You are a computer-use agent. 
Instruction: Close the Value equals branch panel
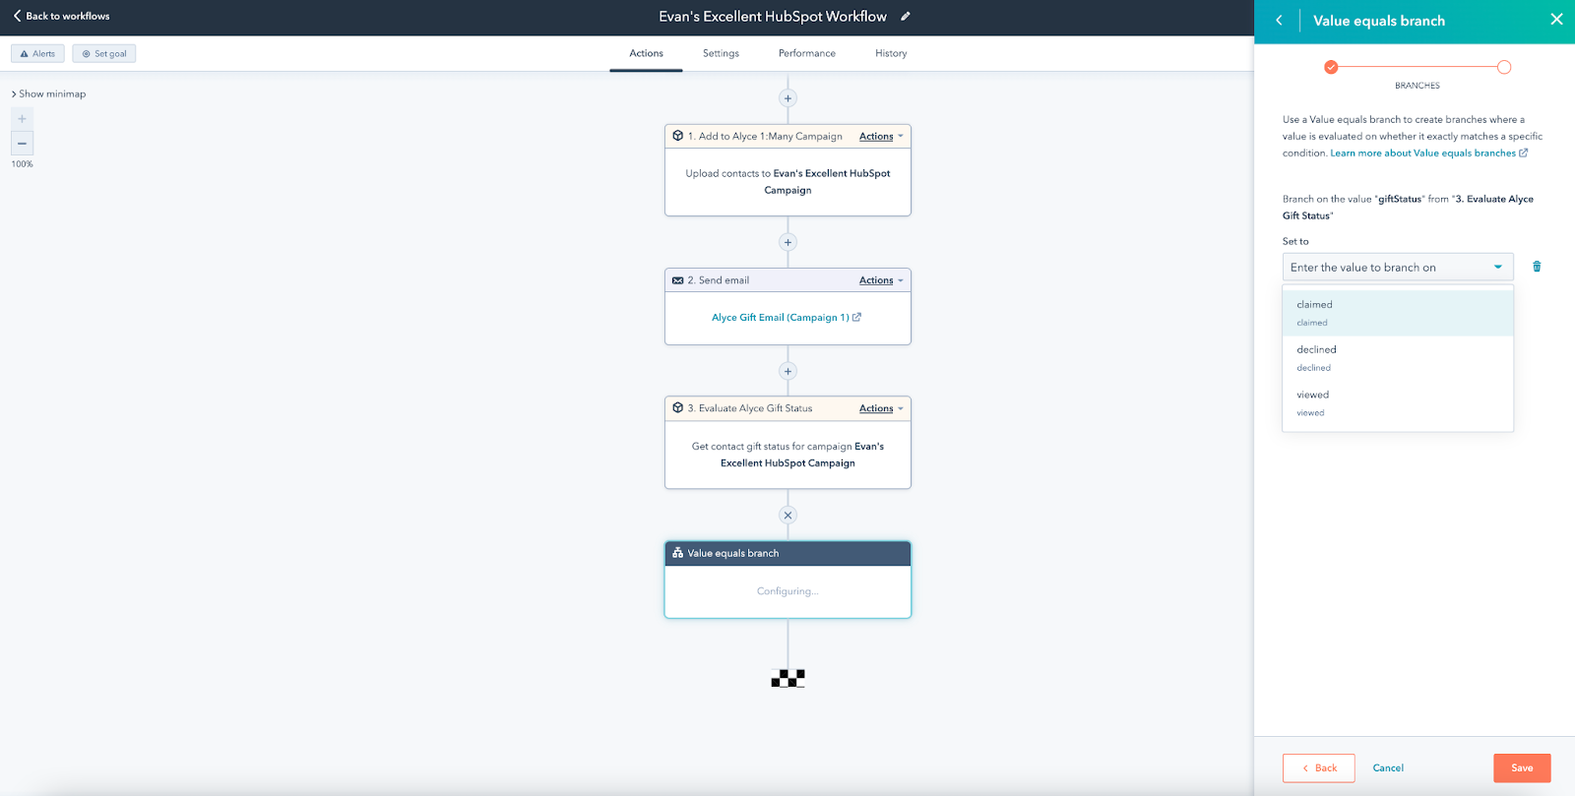pyautogui.click(x=1556, y=20)
